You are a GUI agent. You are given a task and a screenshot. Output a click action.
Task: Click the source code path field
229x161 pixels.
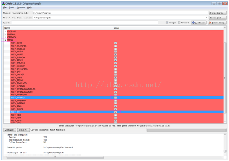coord(120,13)
